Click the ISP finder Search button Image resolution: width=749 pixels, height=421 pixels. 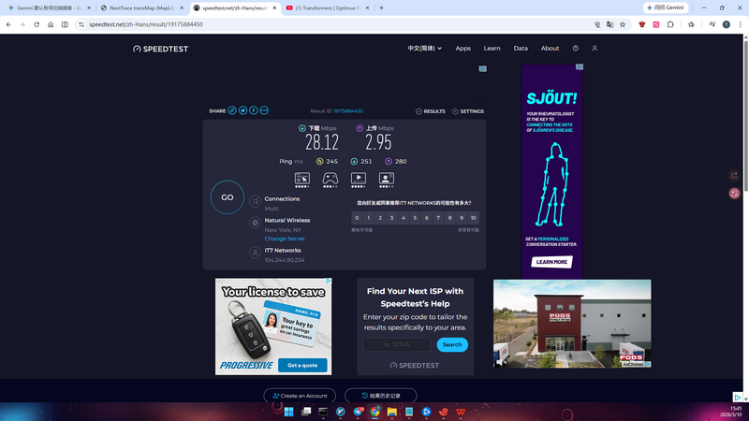(x=452, y=344)
